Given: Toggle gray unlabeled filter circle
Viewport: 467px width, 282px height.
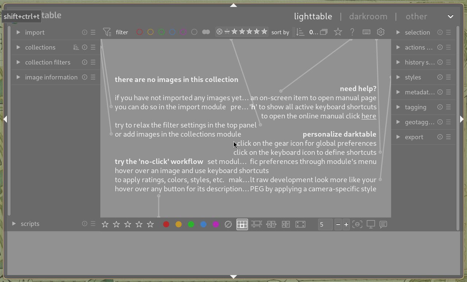Looking at the screenshot, I should (194, 32).
